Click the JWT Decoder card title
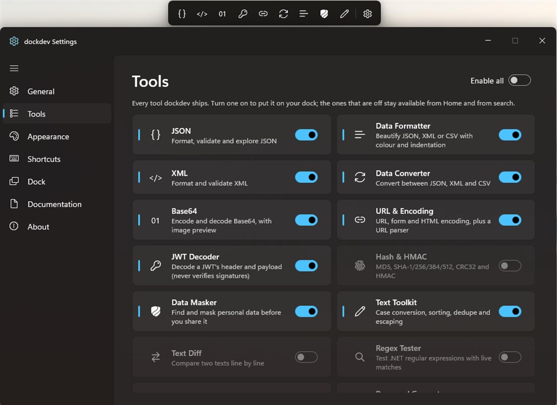The height and width of the screenshot is (405, 557). tap(195, 256)
